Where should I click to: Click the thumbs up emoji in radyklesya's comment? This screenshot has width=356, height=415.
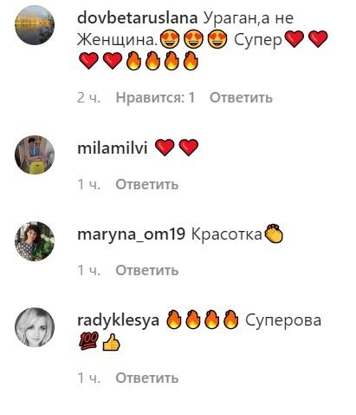[x=111, y=342]
